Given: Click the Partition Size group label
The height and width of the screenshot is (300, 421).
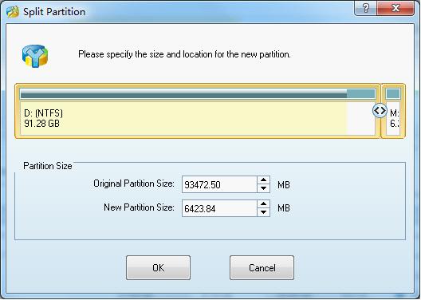Looking at the screenshot, I should point(48,166).
